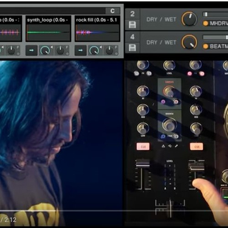Click the video progress bar

(114, 210)
